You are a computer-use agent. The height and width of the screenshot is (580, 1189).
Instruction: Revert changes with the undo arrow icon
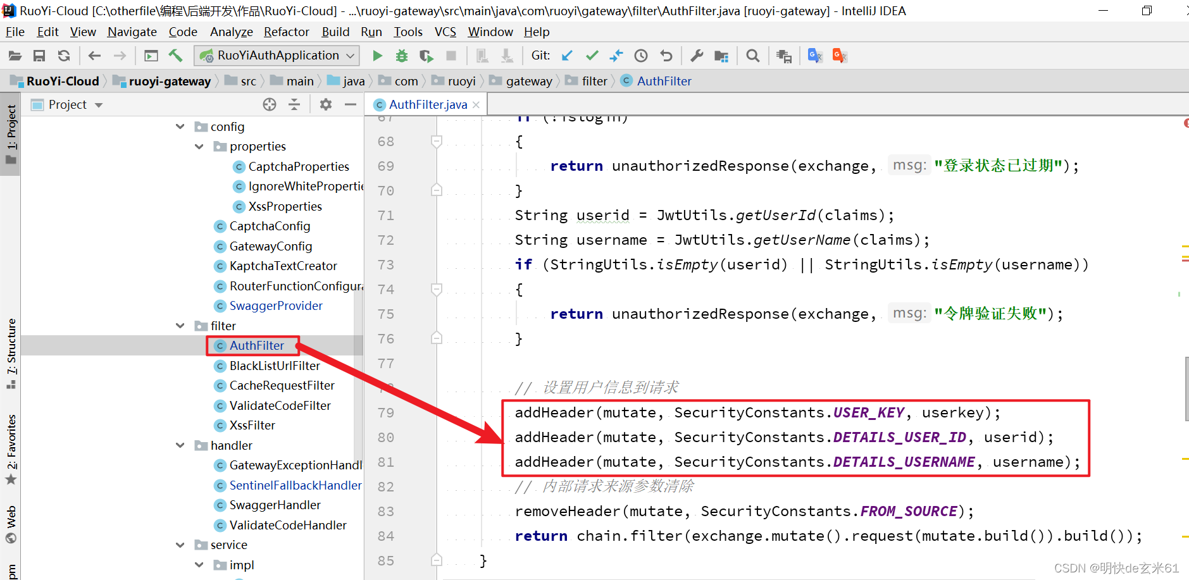coord(666,56)
